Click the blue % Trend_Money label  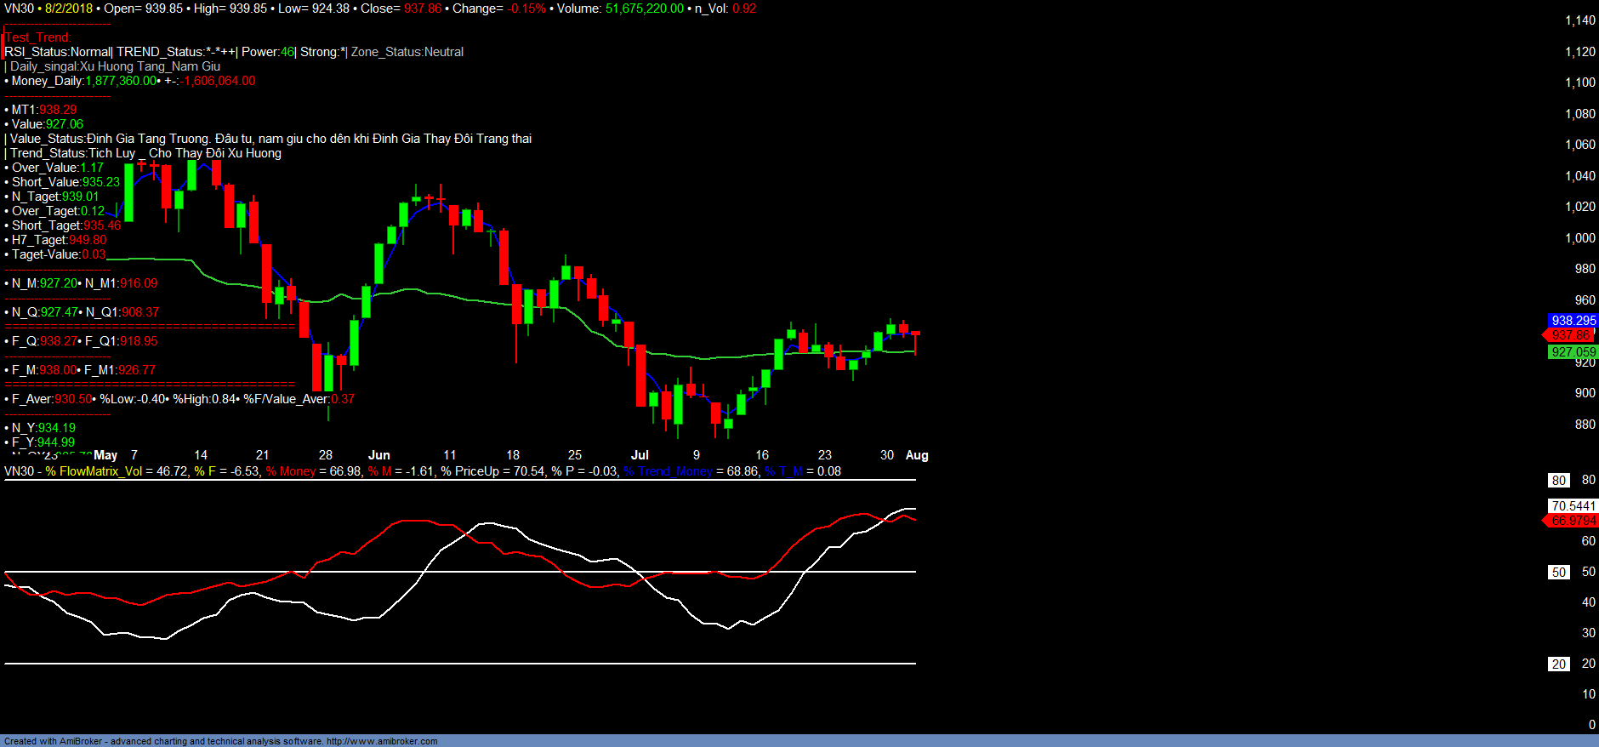[668, 471]
